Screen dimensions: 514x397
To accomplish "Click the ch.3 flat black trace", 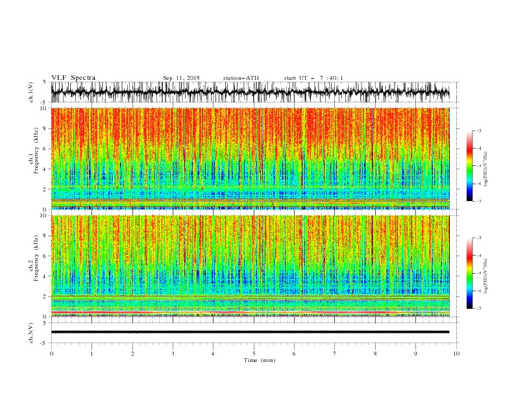I will tap(250, 332).
